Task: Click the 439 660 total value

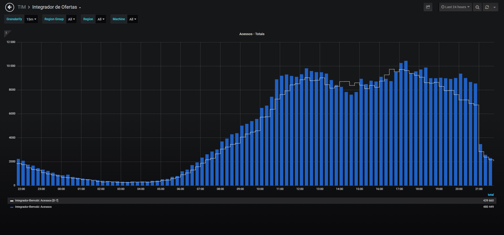Action: tap(488, 201)
